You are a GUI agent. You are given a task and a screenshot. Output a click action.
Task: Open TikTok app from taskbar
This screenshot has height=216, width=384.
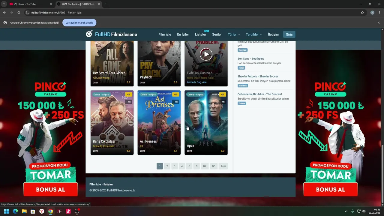(x=68, y=211)
